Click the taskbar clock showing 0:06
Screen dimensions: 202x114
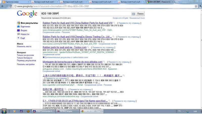click(x=195, y=111)
